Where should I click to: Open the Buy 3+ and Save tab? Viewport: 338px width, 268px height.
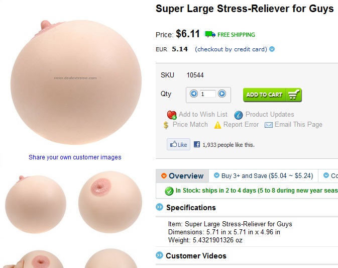pos(263,175)
